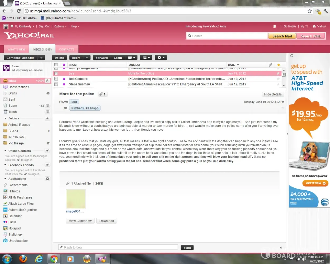Screen dimensions: 330x264
Task: Click the Search Mail button
Action: [282, 36]
